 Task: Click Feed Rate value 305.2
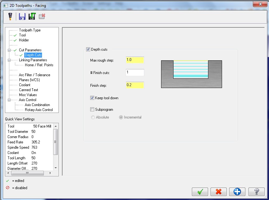[x=36, y=142]
